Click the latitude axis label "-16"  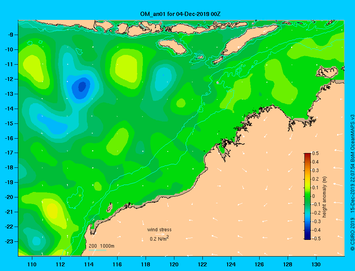(9, 138)
